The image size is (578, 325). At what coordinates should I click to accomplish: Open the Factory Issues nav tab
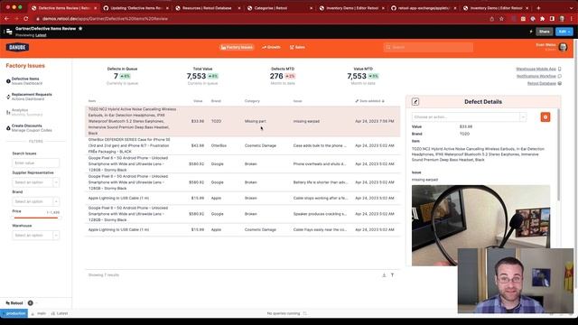(x=237, y=47)
